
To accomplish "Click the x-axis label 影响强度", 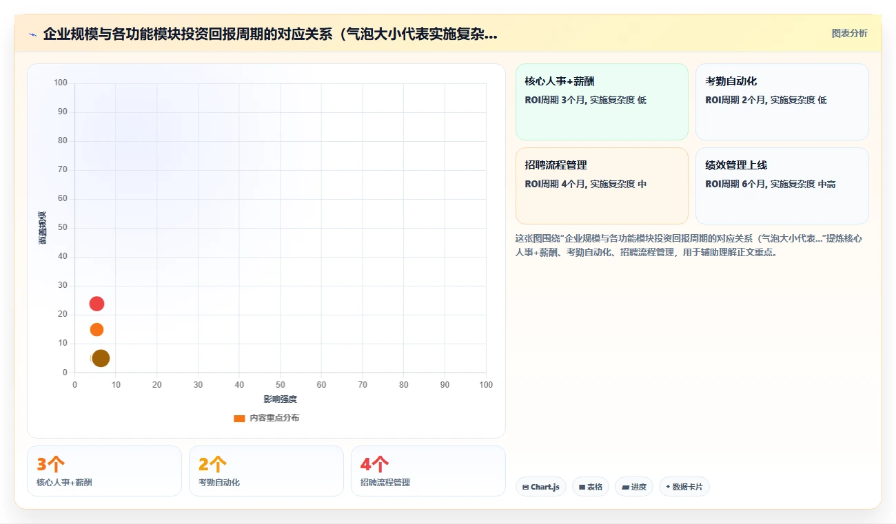I will tap(280, 399).
